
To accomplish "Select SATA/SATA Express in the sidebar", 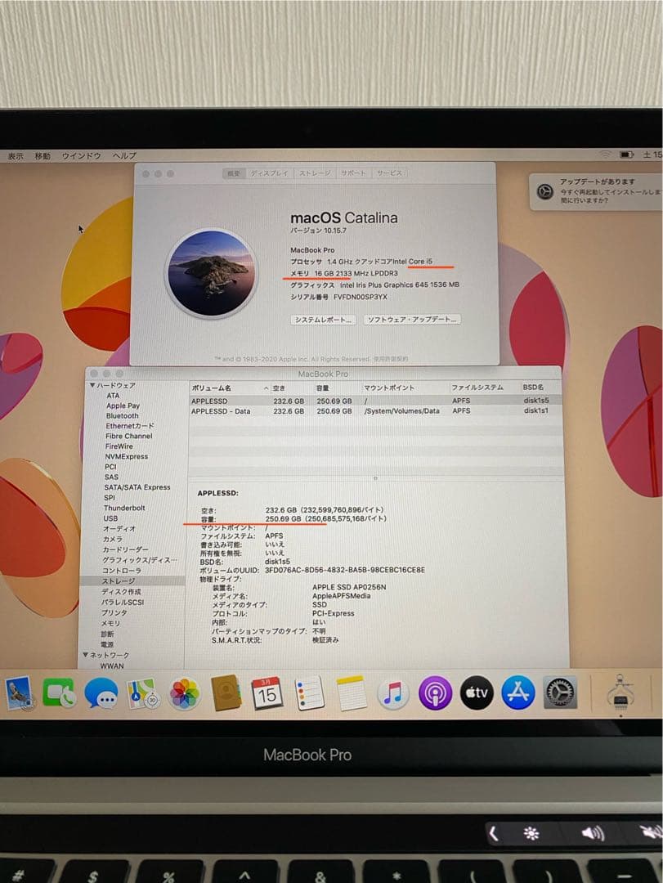I will coord(137,487).
